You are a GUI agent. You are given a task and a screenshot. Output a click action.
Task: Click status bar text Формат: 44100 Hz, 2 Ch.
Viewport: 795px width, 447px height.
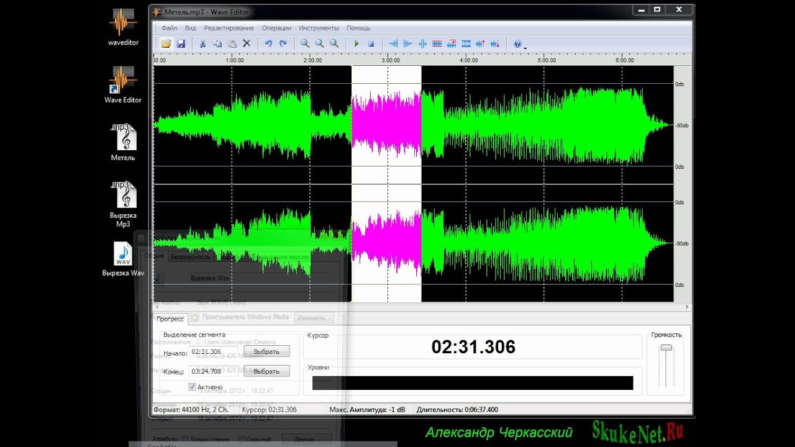coord(191,410)
